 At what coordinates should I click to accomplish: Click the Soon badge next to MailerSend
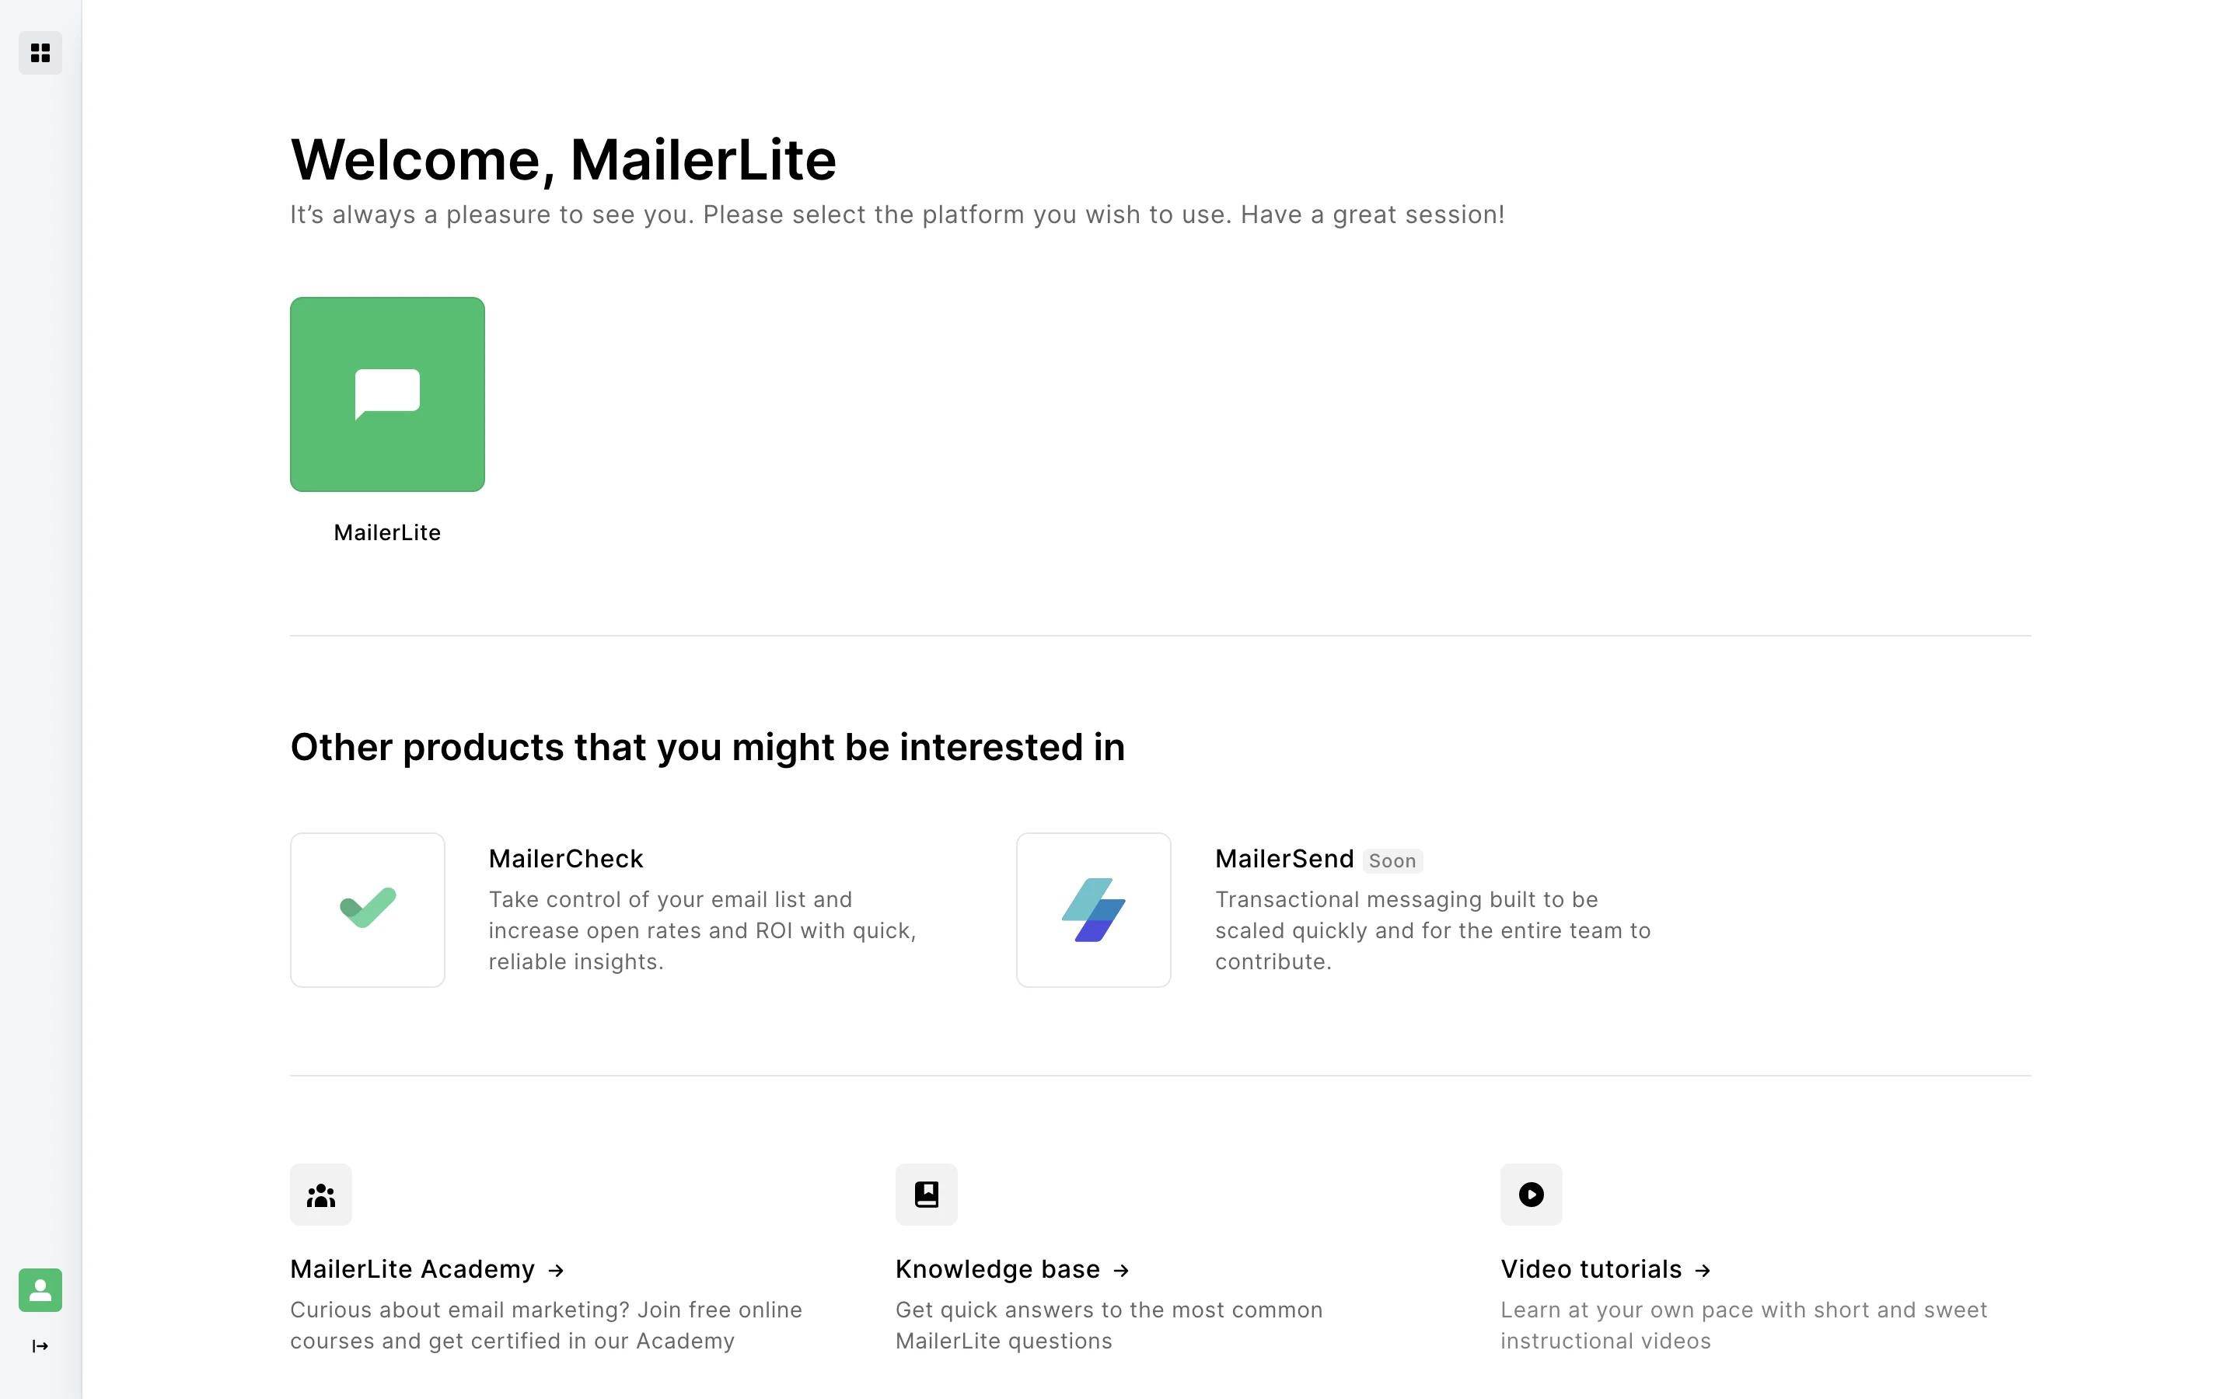(x=1392, y=861)
